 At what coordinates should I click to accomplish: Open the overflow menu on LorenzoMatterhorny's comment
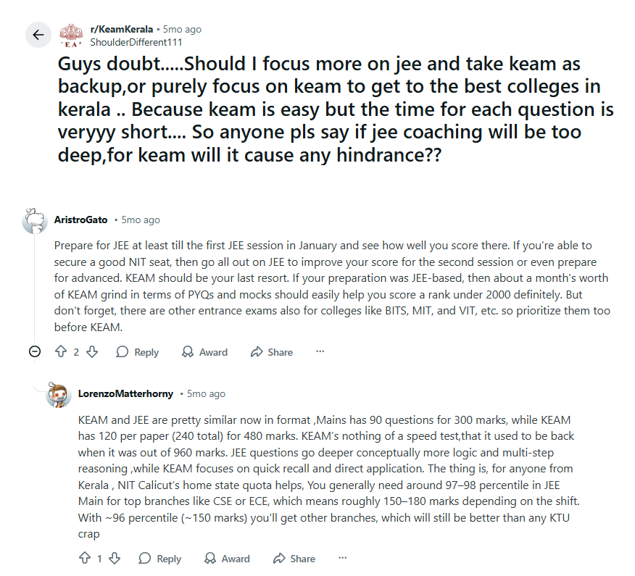(342, 558)
